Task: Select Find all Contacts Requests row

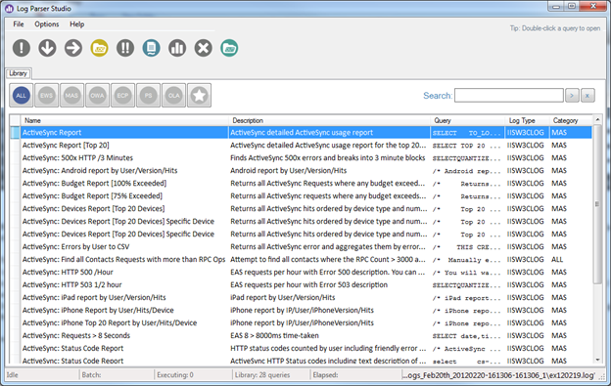Action: [x=301, y=259]
